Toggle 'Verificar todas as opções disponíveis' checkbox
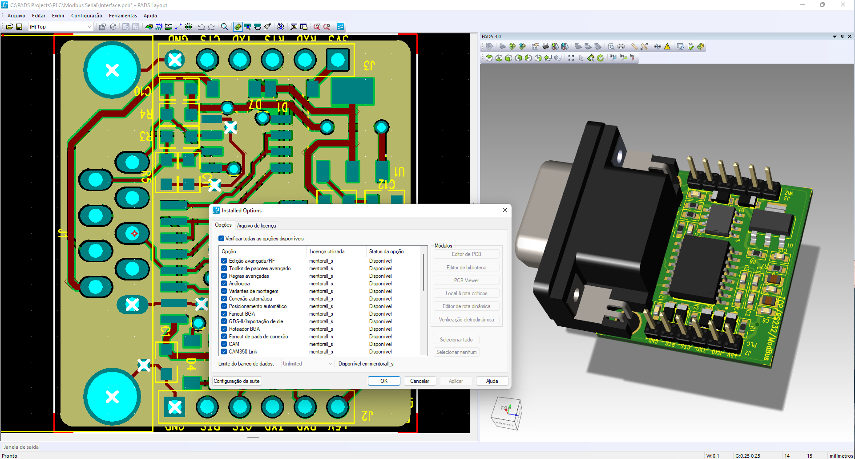Viewport: 855px width, 459px height. tap(221, 239)
